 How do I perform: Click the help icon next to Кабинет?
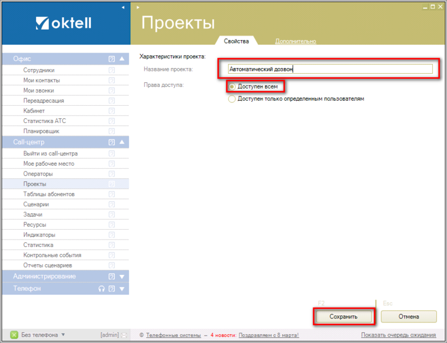[x=112, y=111]
